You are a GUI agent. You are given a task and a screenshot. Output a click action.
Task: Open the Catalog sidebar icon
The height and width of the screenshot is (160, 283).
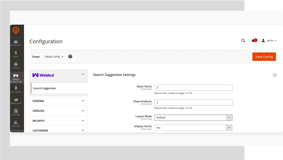(16, 66)
